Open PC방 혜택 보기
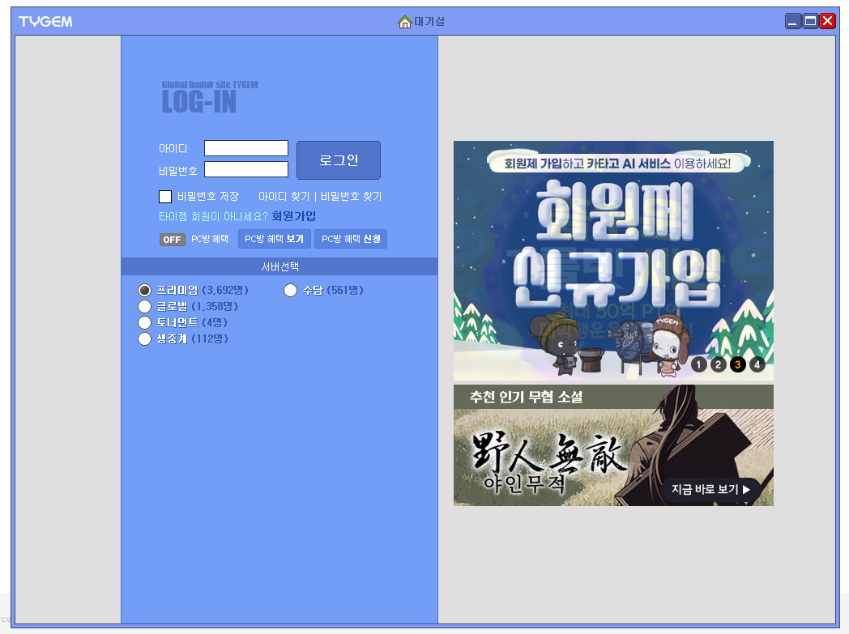The height and width of the screenshot is (634, 849). pyautogui.click(x=273, y=238)
